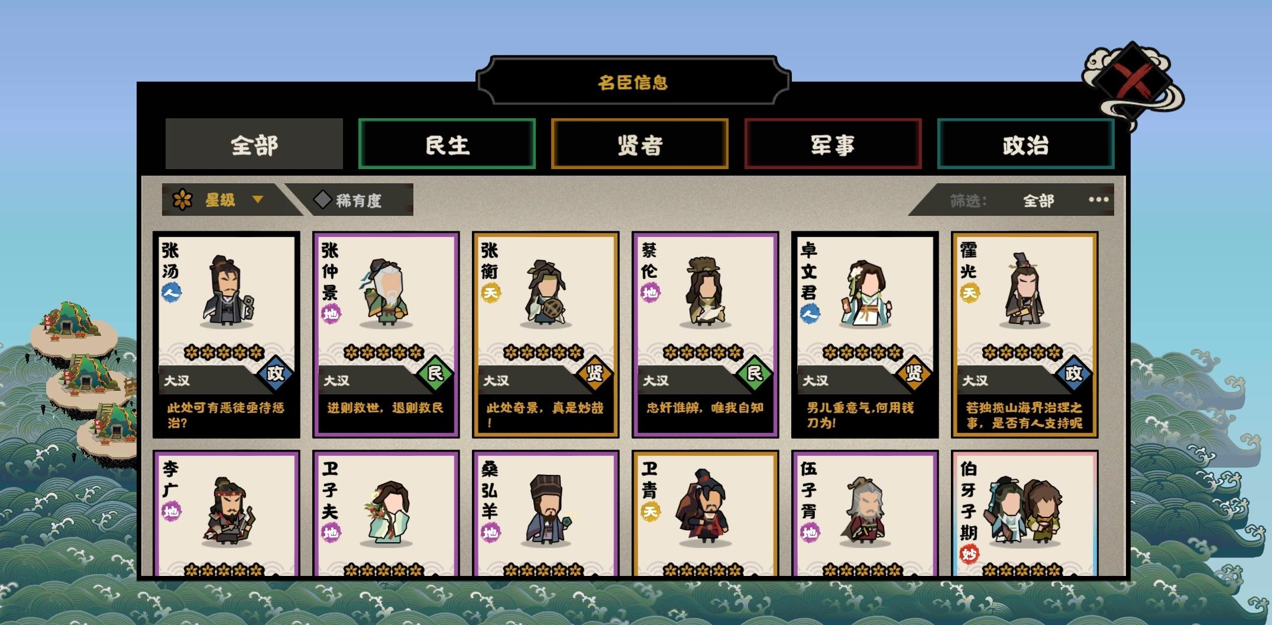
Task: Toggle the 星级 star-level sort option
Action: [220, 200]
